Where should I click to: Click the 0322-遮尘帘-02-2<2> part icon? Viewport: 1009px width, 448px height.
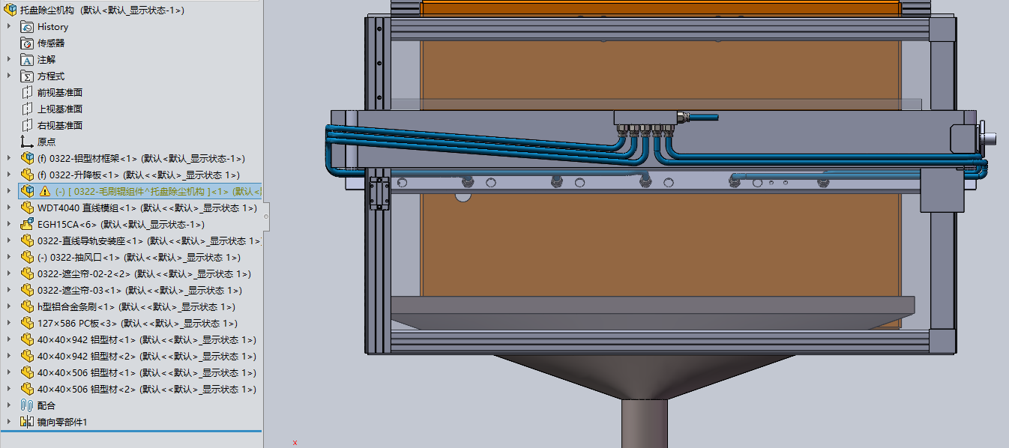tap(27, 274)
